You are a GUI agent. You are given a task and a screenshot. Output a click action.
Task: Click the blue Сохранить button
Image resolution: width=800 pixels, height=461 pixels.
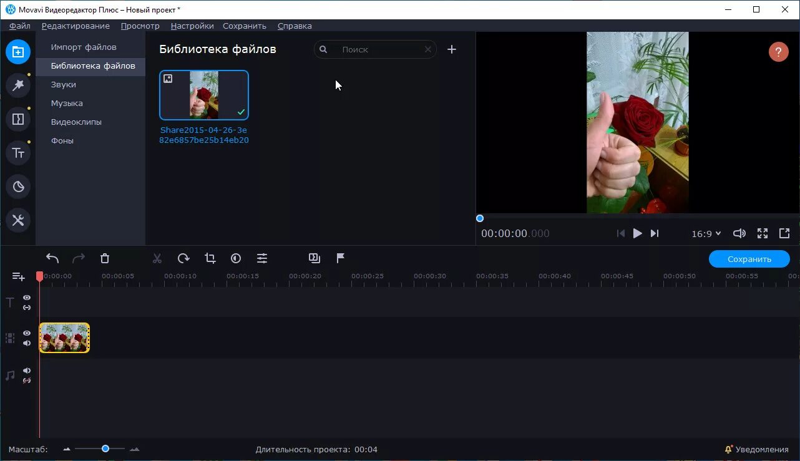coord(749,258)
